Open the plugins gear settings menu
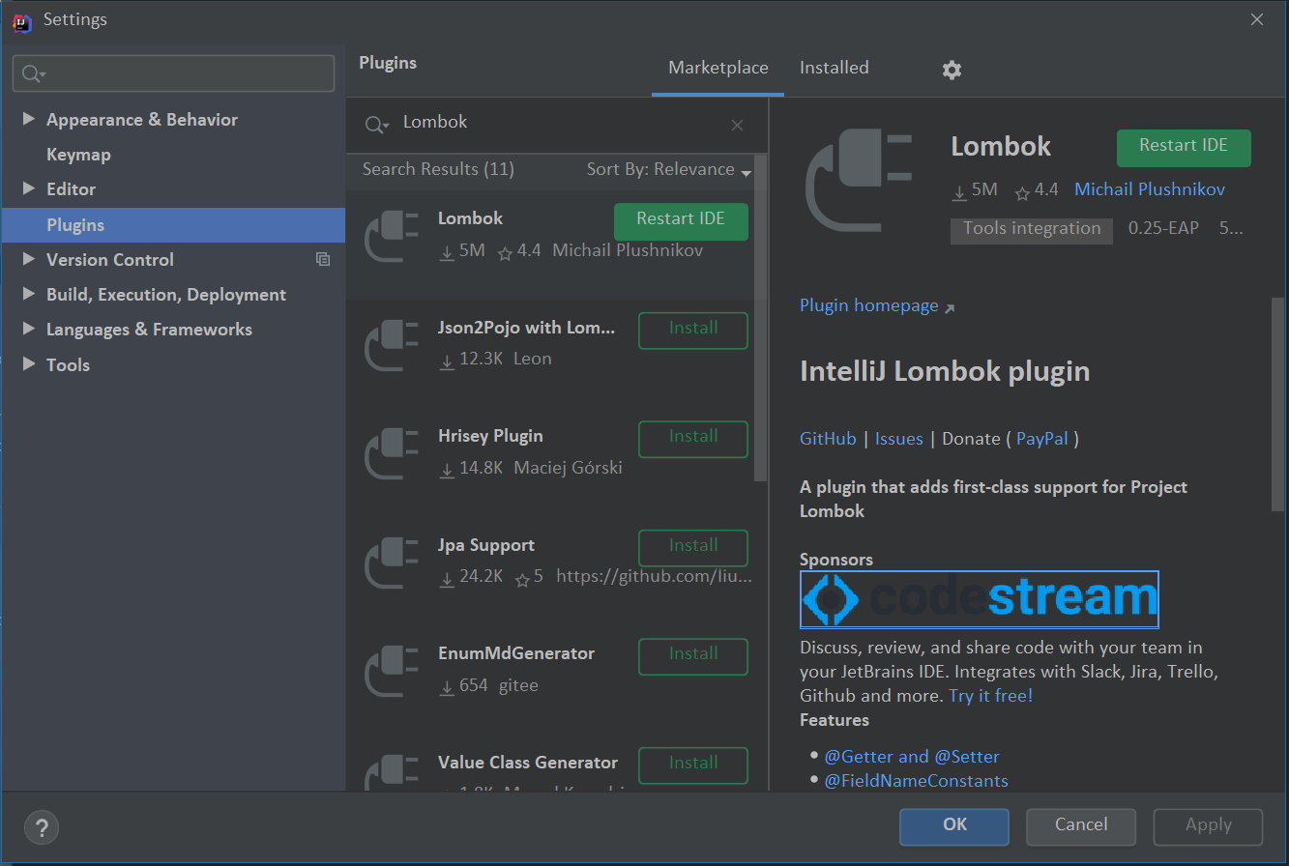The image size is (1289, 866). (x=952, y=70)
